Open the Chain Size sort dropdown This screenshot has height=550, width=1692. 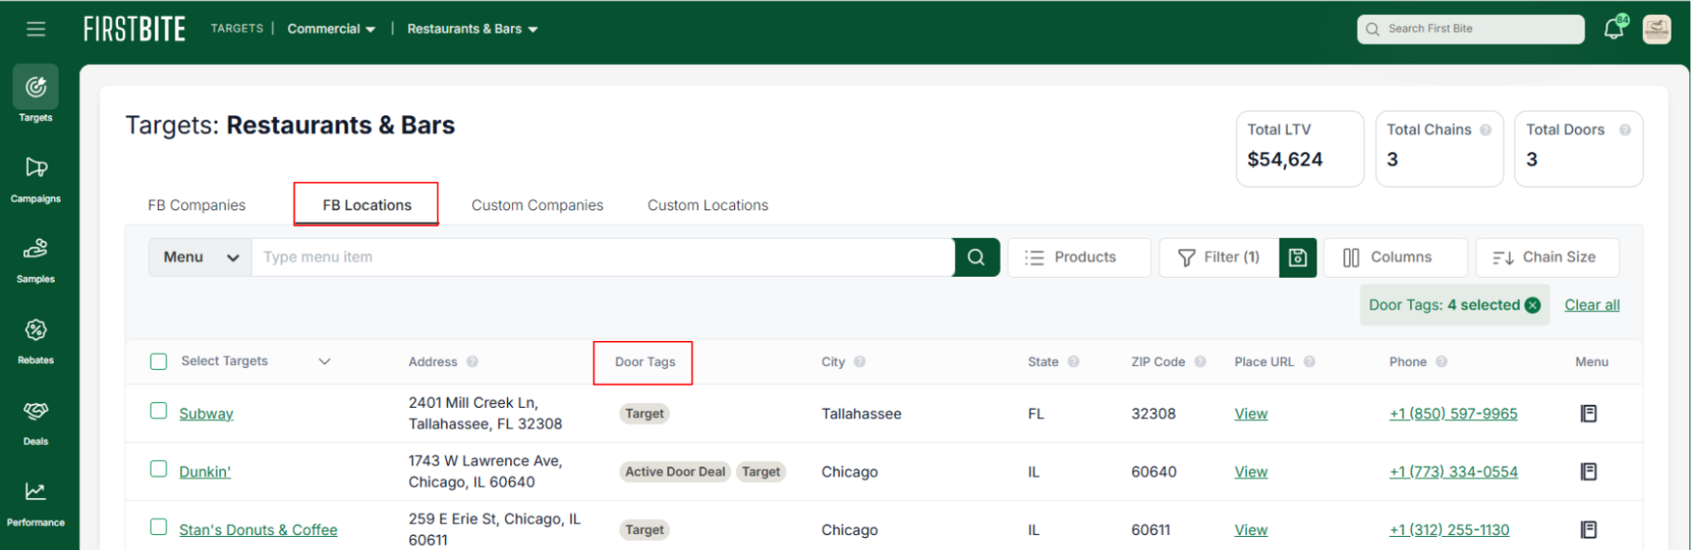(1547, 257)
